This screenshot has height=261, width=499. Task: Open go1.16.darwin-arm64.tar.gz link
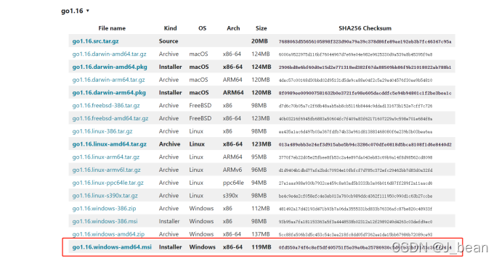(108, 80)
